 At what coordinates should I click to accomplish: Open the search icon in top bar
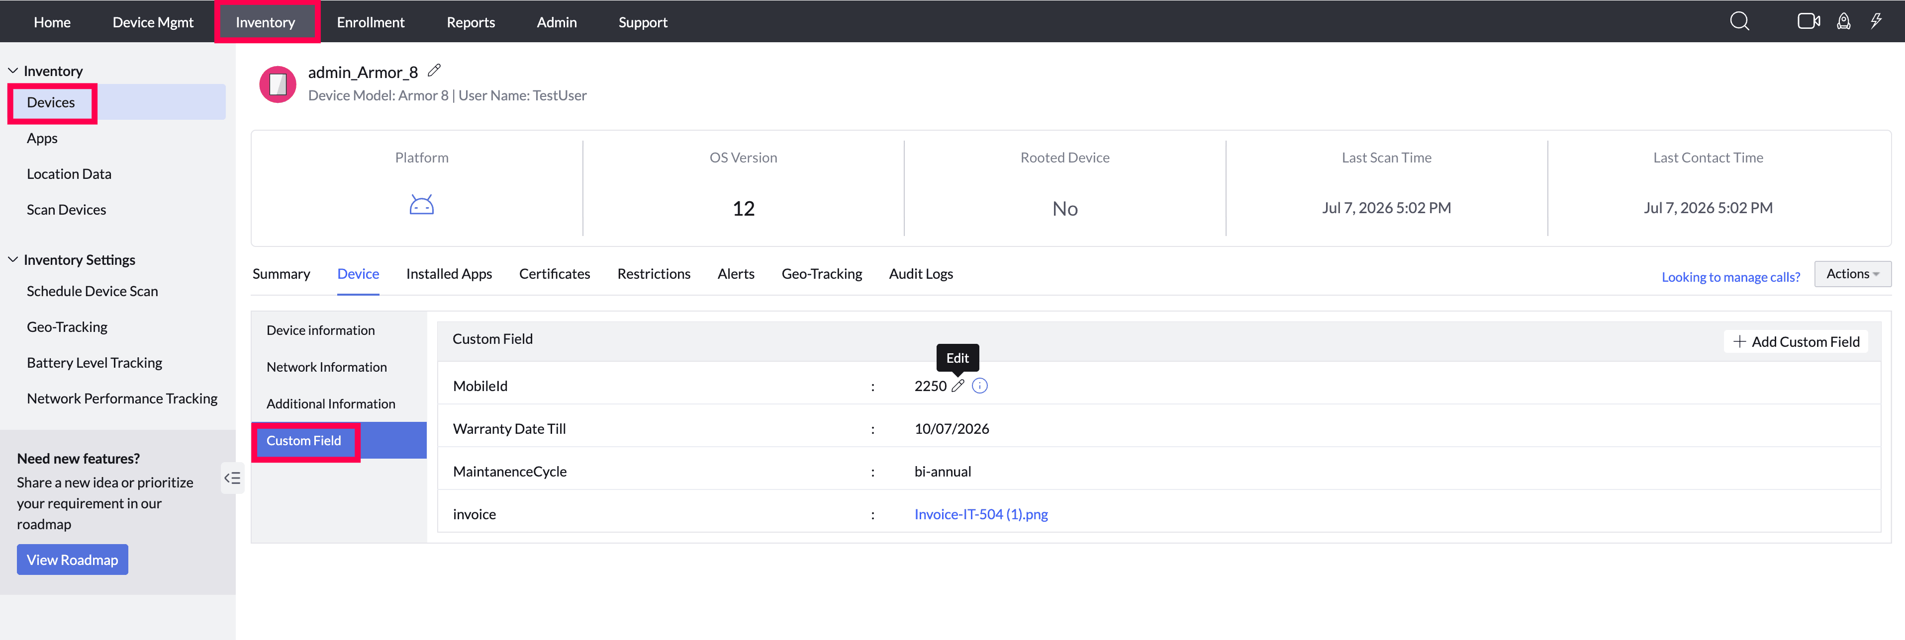pyautogui.click(x=1739, y=21)
